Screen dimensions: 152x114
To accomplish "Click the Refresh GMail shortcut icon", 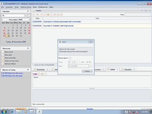I will coord(3,64).
